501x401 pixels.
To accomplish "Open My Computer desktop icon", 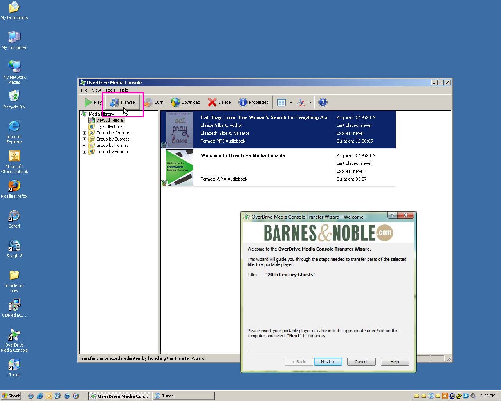I will 14,40.
